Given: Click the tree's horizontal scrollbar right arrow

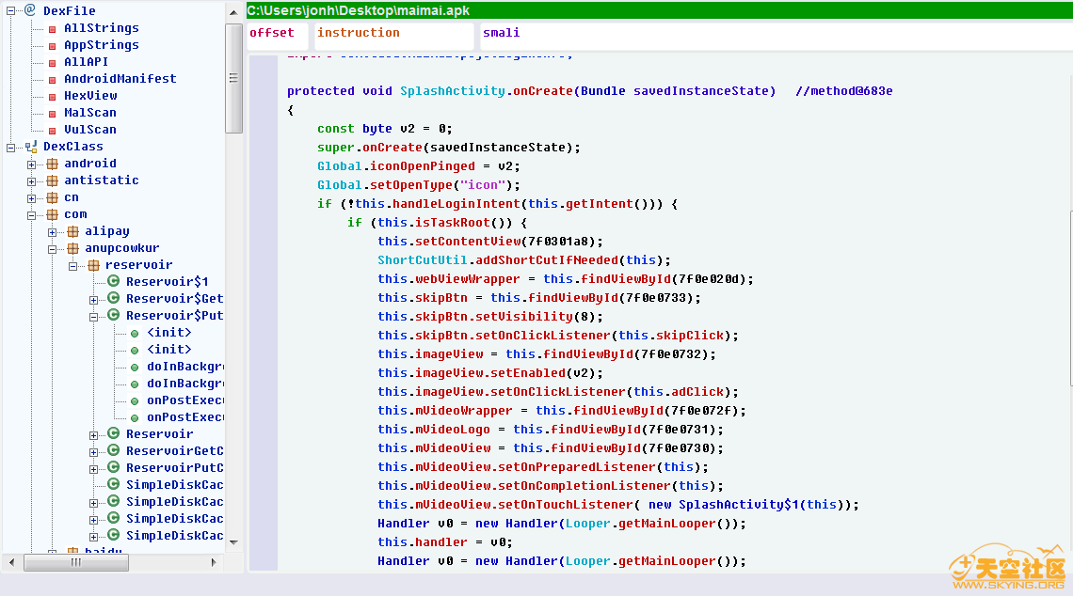Looking at the screenshot, I should 215,562.
